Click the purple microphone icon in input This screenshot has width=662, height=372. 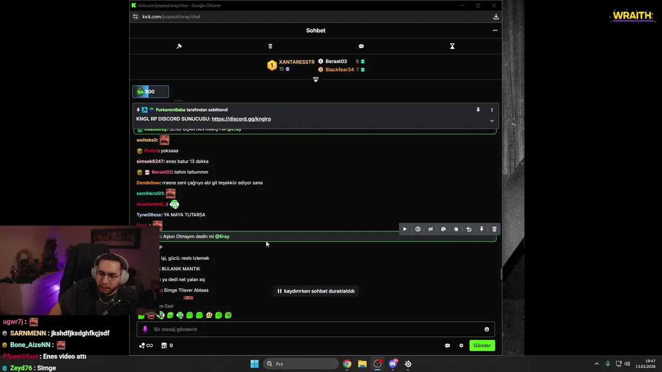tap(145, 329)
